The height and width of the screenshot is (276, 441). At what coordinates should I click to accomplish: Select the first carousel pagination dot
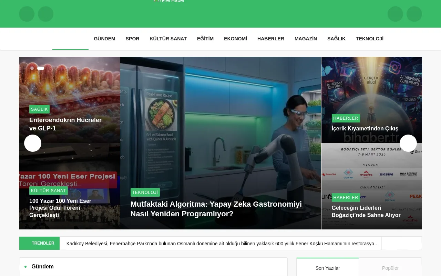[32, 68]
